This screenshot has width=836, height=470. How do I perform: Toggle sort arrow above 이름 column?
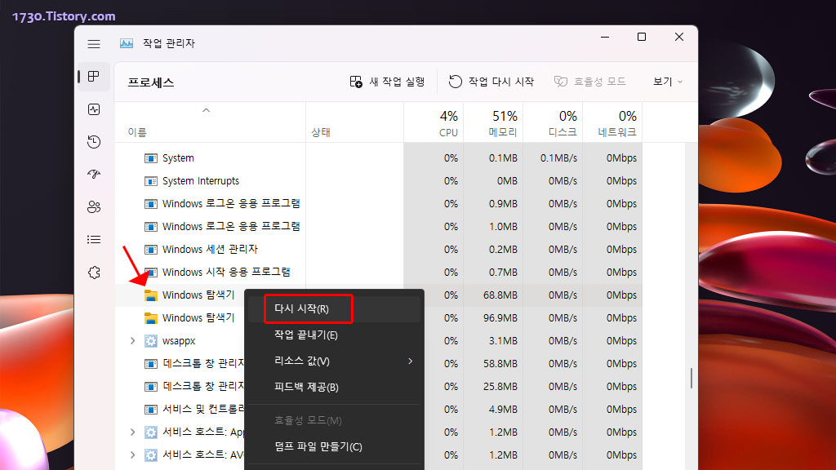coord(207,110)
